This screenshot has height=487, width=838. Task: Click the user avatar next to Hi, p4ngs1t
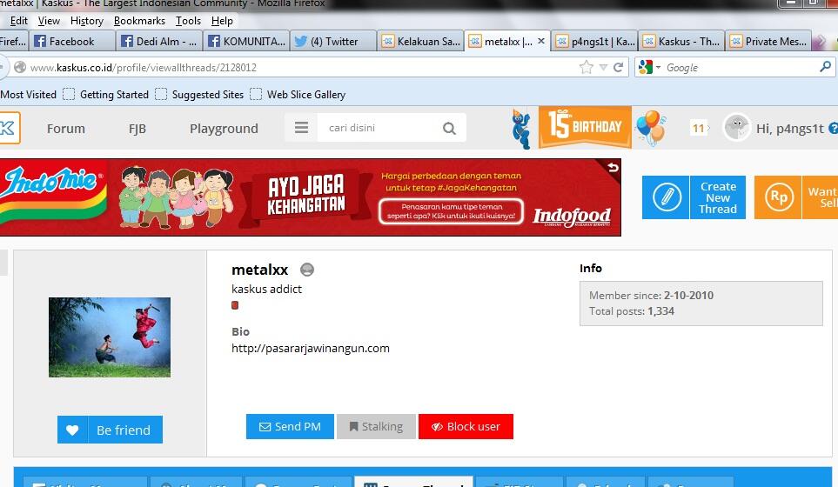tap(736, 128)
